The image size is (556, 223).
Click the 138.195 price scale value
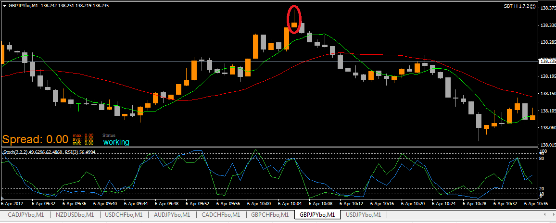[x=547, y=76]
